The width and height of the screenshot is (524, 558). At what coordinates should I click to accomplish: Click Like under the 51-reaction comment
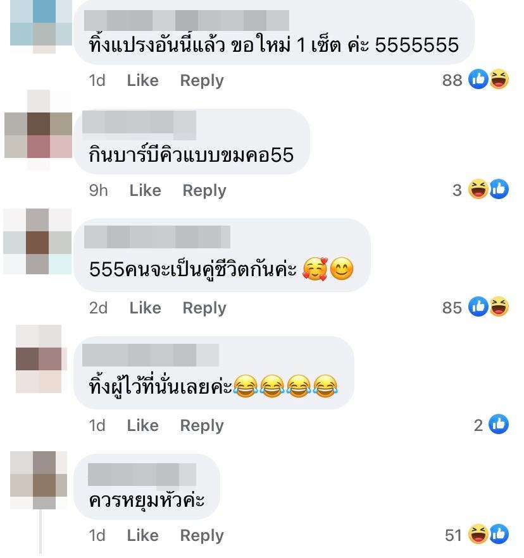click(x=142, y=536)
